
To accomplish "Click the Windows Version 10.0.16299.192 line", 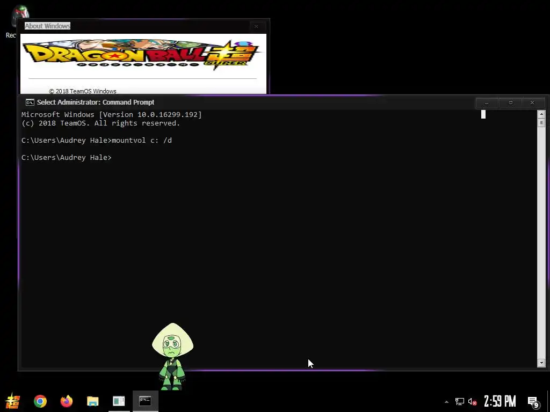I will click(x=112, y=115).
